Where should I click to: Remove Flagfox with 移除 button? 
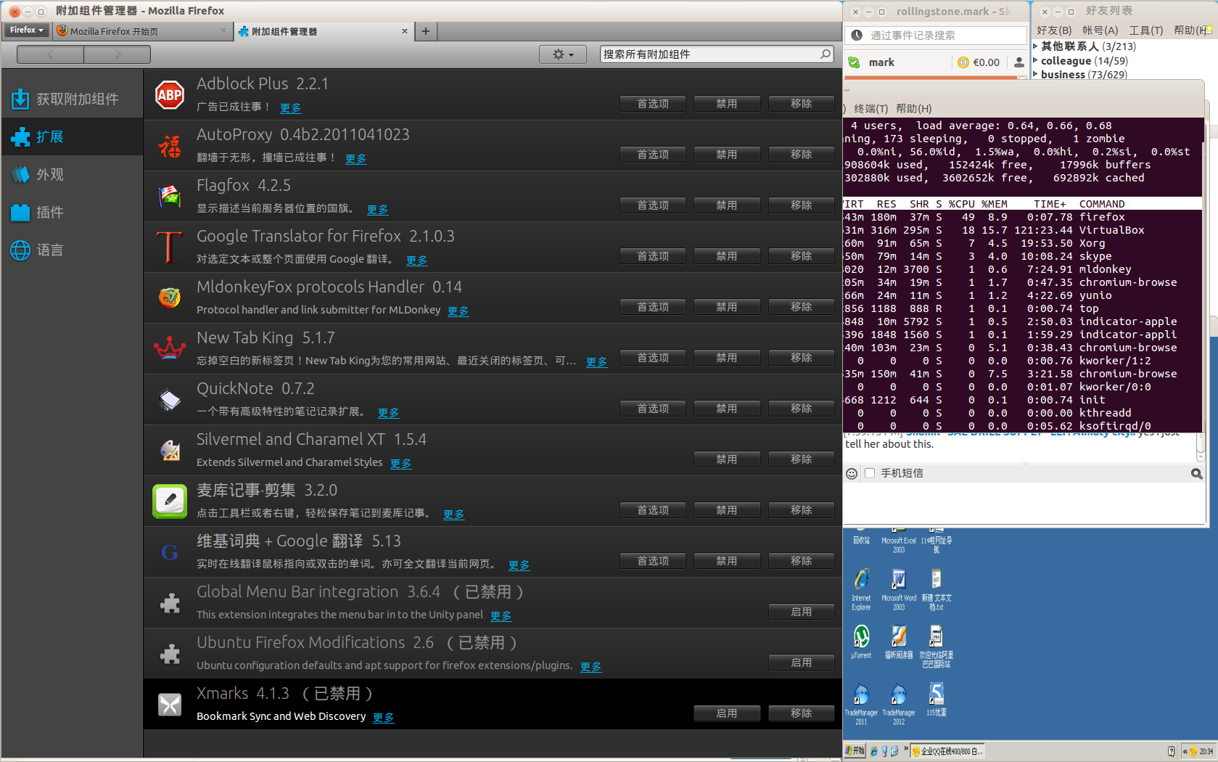pyautogui.click(x=802, y=205)
